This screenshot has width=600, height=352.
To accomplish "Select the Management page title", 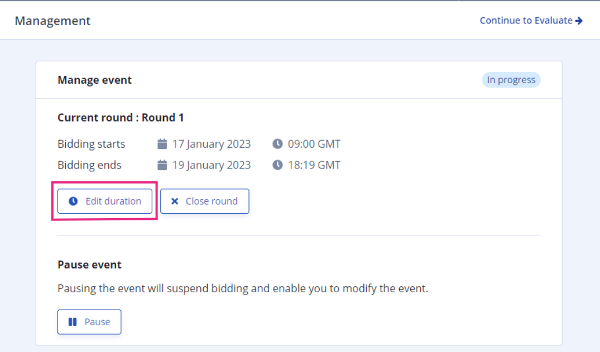I will [53, 21].
